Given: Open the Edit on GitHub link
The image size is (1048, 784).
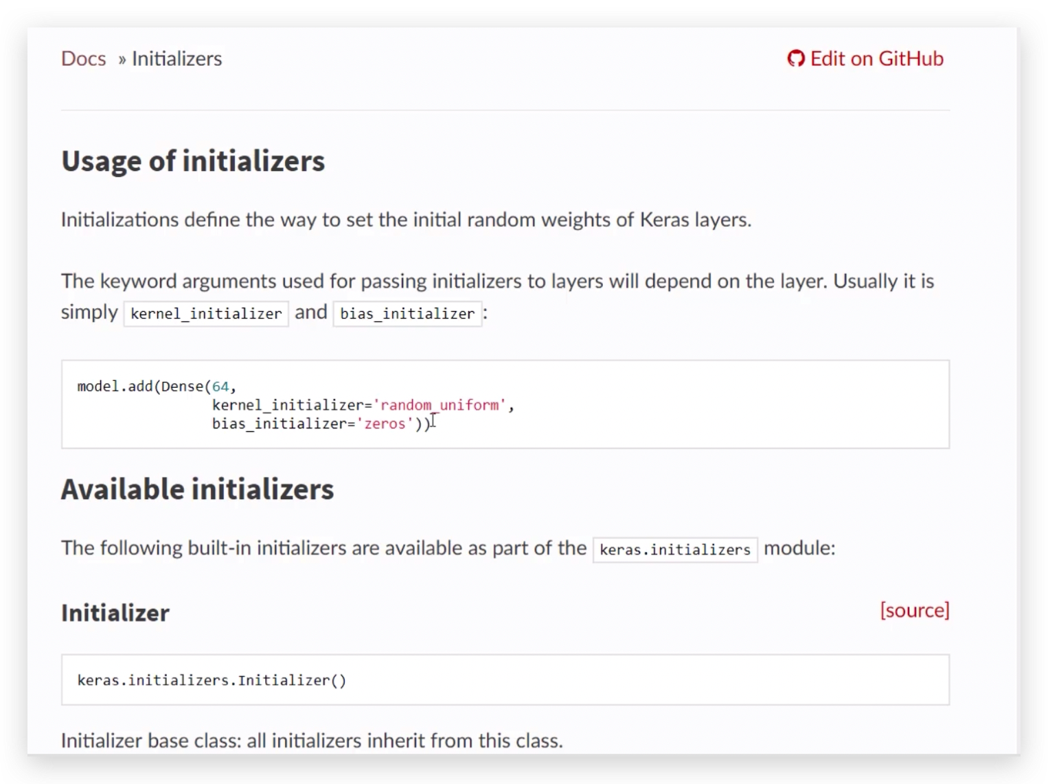Looking at the screenshot, I should [x=865, y=58].
